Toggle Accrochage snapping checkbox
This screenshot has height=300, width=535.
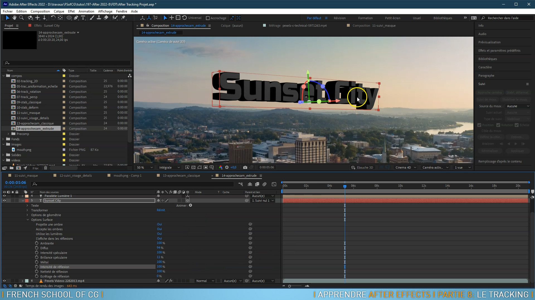208,18
